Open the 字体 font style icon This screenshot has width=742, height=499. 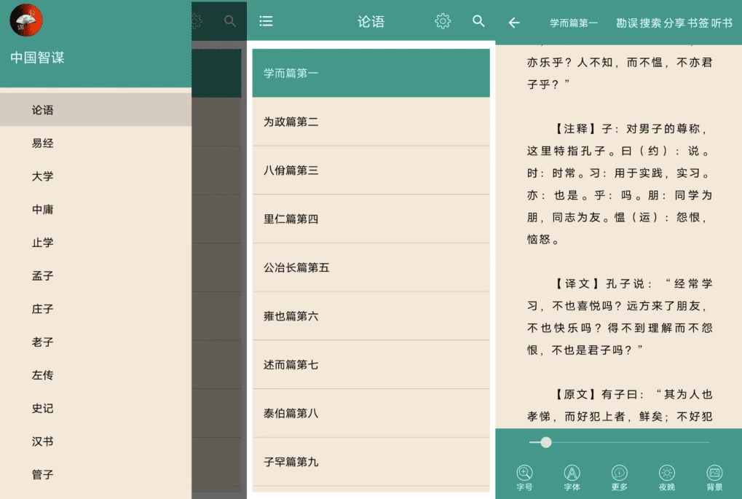click(x=572, y=474)
